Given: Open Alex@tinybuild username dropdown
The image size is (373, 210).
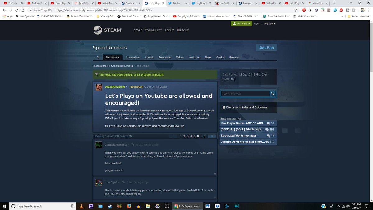Looking at the screenshot, I should pyautogui.click(x=116, y=87).
